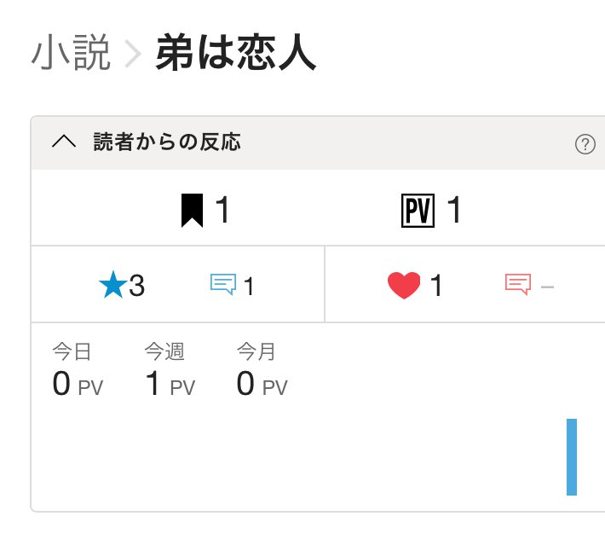Click the bookmark count 1
The width and height of the screenshot is (605, 551).
click(222, 209)
